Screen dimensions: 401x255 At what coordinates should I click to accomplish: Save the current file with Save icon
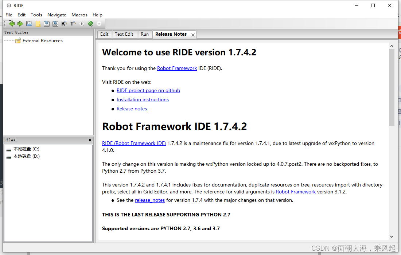coord(47,24)
